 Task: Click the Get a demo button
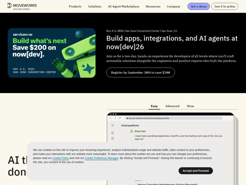pyautogui.click(x=199, y=6)
